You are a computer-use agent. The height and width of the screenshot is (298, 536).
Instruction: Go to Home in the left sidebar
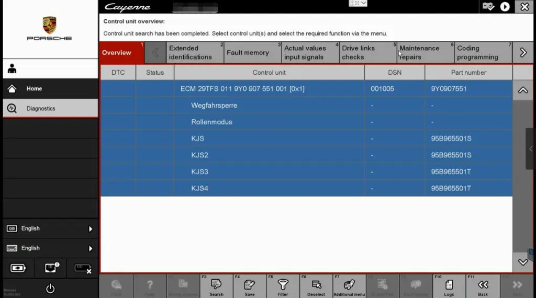click(x=50, y=89)
